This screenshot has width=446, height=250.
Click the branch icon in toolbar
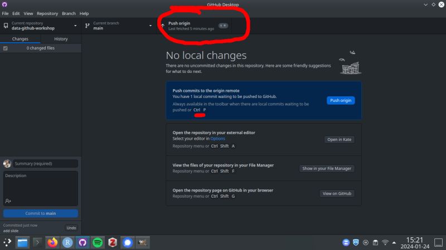click(88, 26)
